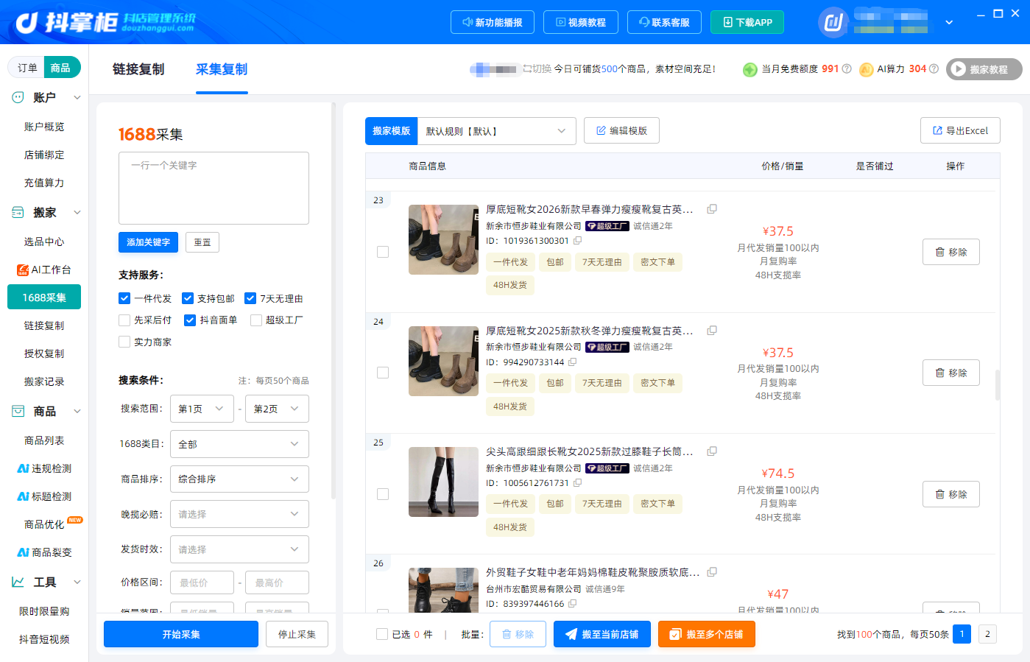
Task: Remove product row 24 with 移除
Action: pyautogui.click(x=951, y=373)
